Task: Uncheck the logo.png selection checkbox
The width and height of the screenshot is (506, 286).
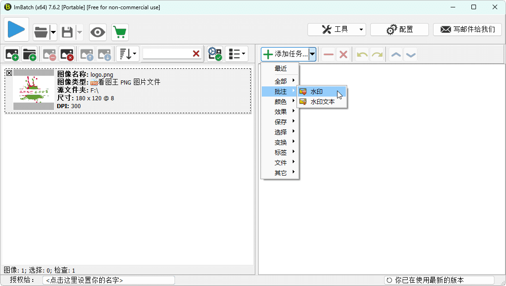Action: click(x=9, y=73)
